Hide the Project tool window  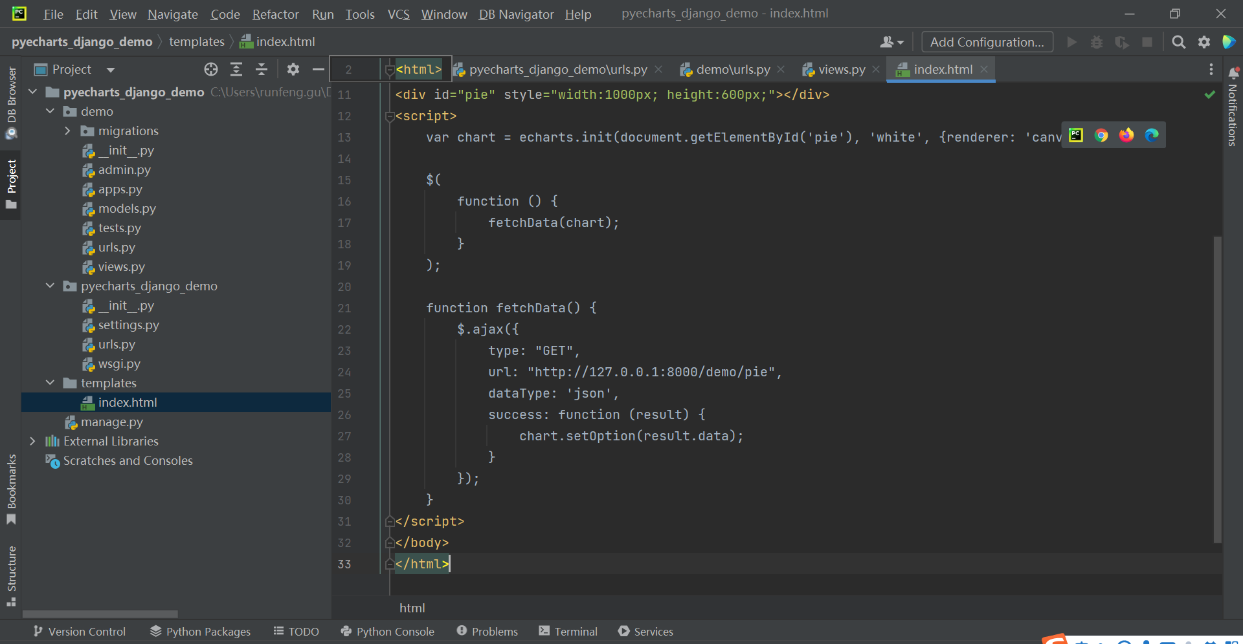318,69
